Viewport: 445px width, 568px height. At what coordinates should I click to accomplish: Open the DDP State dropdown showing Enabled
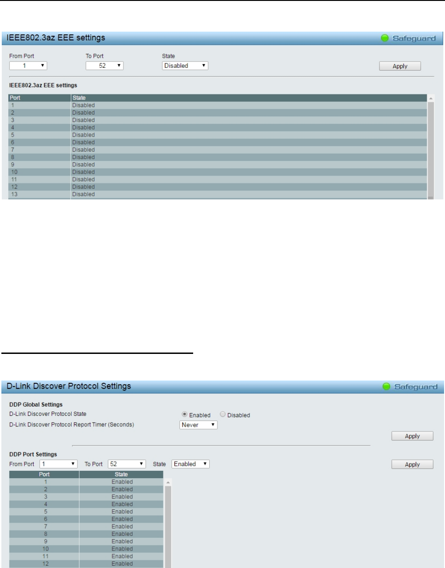tap(191, 464)
